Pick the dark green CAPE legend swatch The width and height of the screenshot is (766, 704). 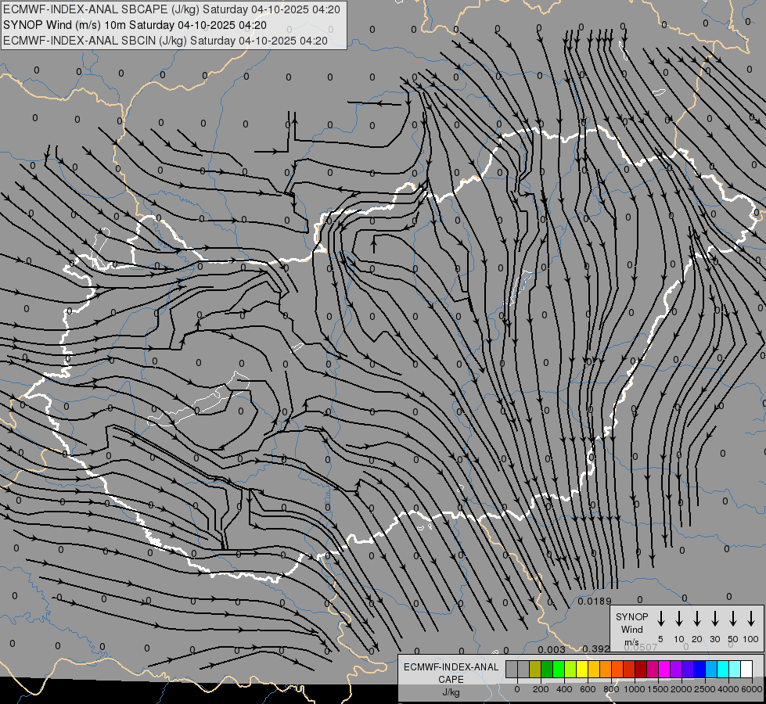(x=547, y=669)
